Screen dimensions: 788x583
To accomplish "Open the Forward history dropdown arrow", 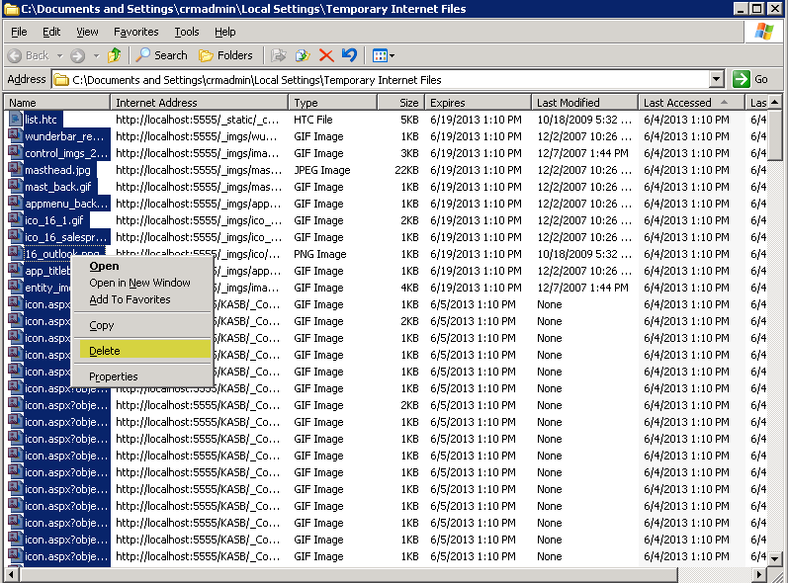I will [x=96, y=55].
